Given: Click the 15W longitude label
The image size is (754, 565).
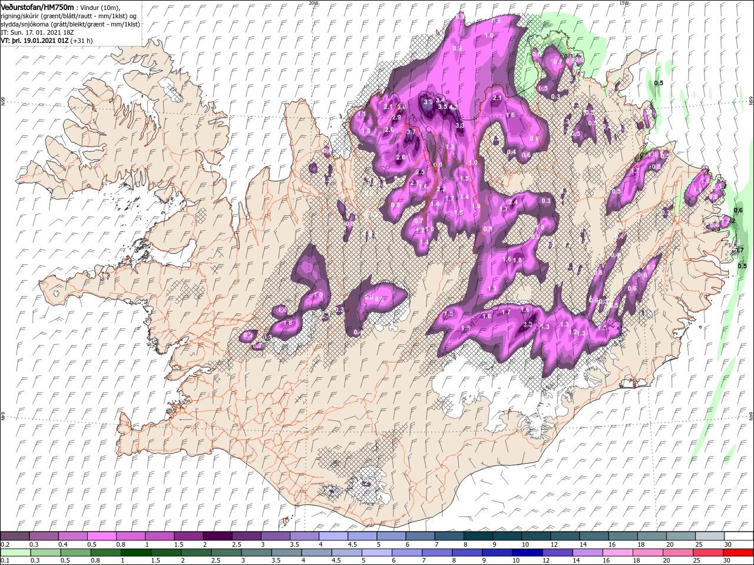Looking at the screenshot, I should (x=624, y=3).
